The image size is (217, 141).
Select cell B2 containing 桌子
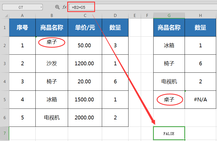pyautogui.click(x=52, y=46)
